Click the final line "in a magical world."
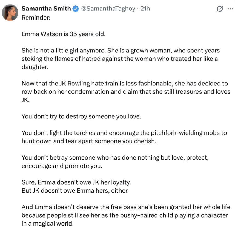235x231 pixels. 48,224
